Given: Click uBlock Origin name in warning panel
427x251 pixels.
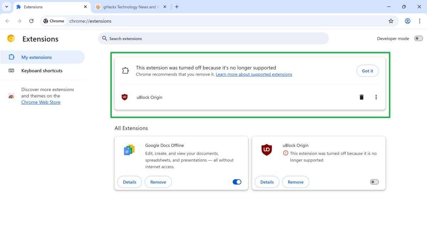Looking at the screenshot, I should [x=149, y=97].
